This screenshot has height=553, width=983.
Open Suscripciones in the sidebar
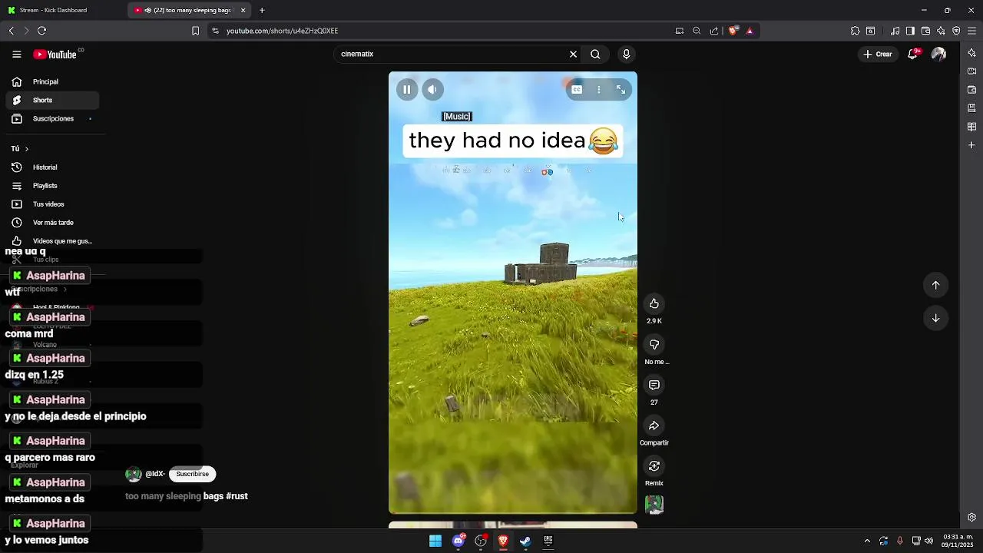[x=52, y=119]
